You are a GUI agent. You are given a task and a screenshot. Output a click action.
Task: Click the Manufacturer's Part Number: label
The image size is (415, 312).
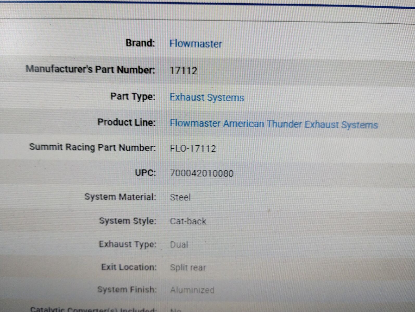pyautogui.click(x=90, y=69)
